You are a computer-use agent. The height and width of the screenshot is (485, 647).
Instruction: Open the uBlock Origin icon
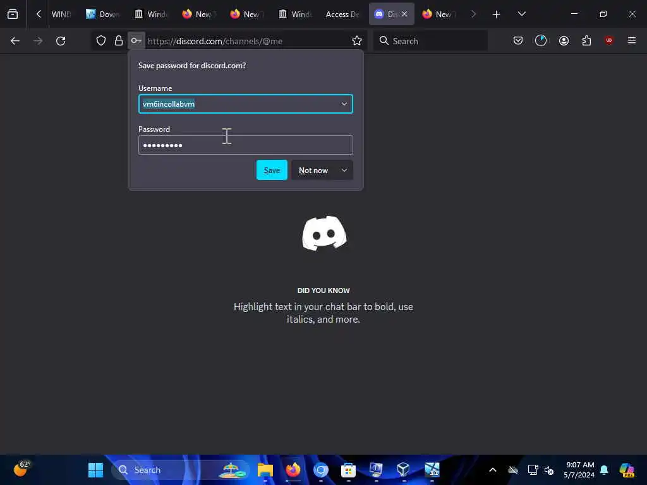pos(609,40)
